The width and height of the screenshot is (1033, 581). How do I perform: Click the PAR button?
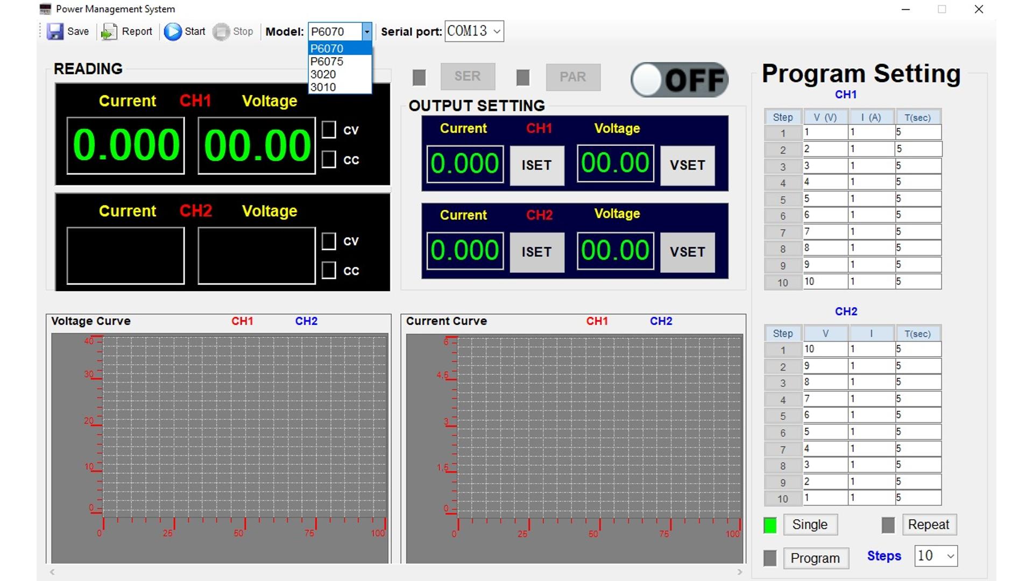(573, 77)
